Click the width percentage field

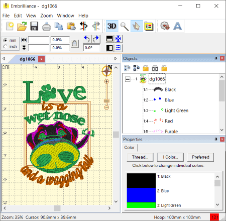[x=60, y=40]
